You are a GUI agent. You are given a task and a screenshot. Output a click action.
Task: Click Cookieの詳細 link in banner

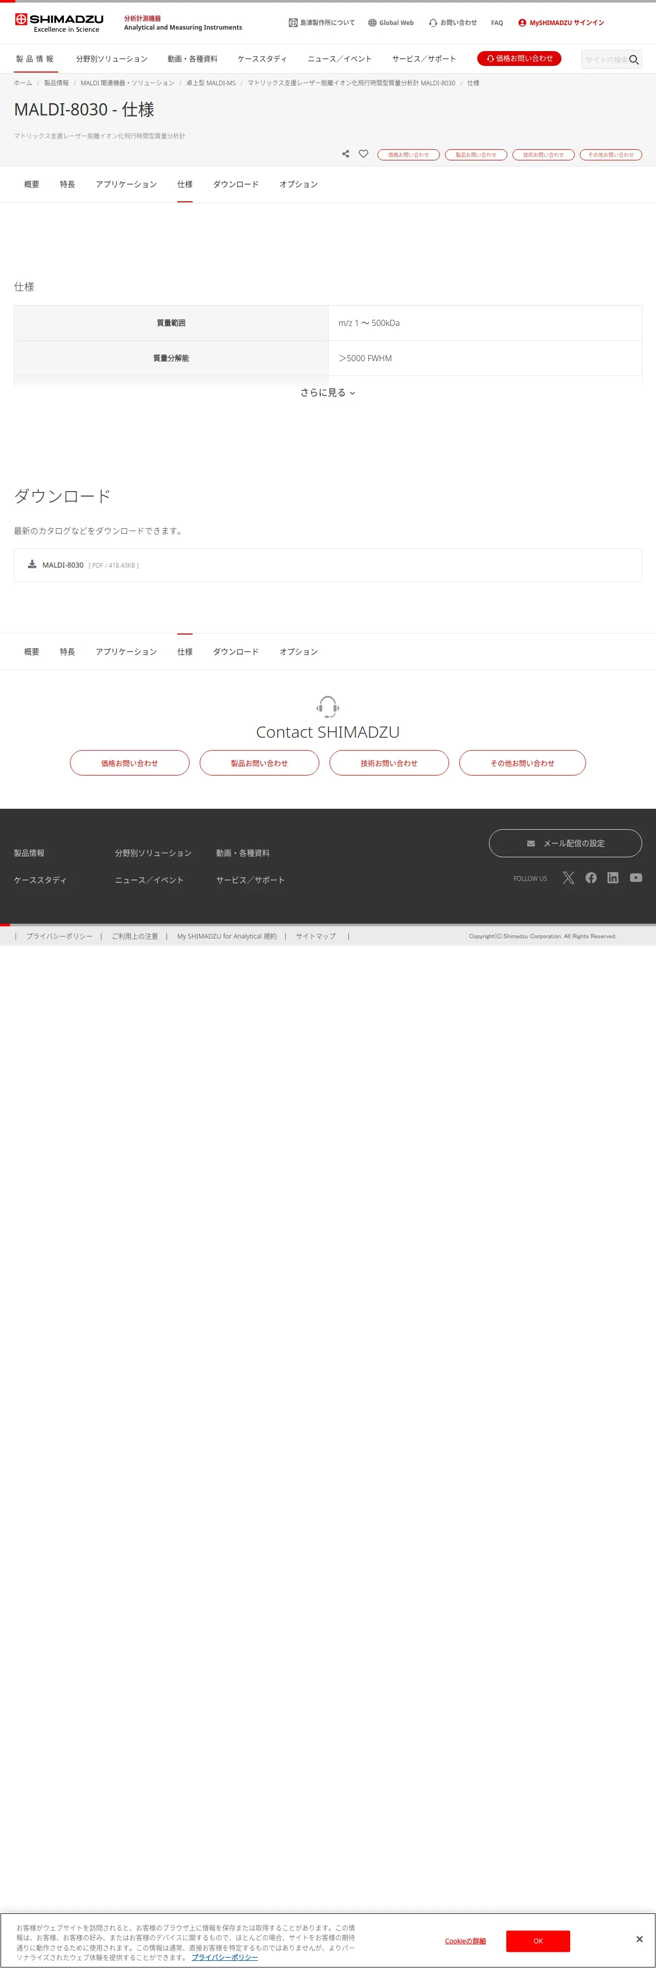465,1940
